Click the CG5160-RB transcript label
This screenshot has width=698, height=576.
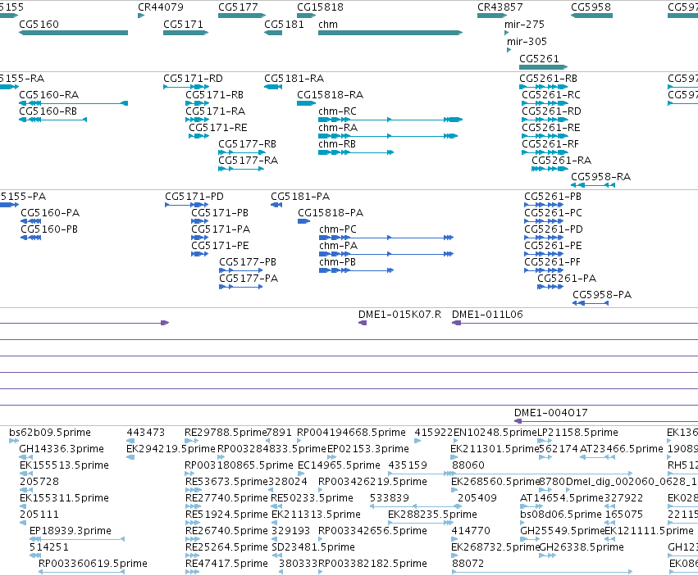tap(48, 111)
